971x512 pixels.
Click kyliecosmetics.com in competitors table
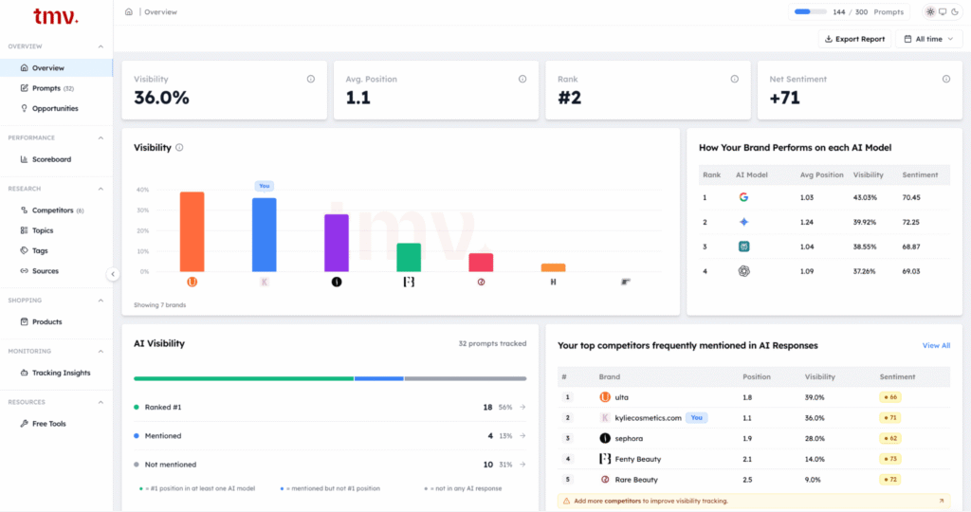pos(648,418)
